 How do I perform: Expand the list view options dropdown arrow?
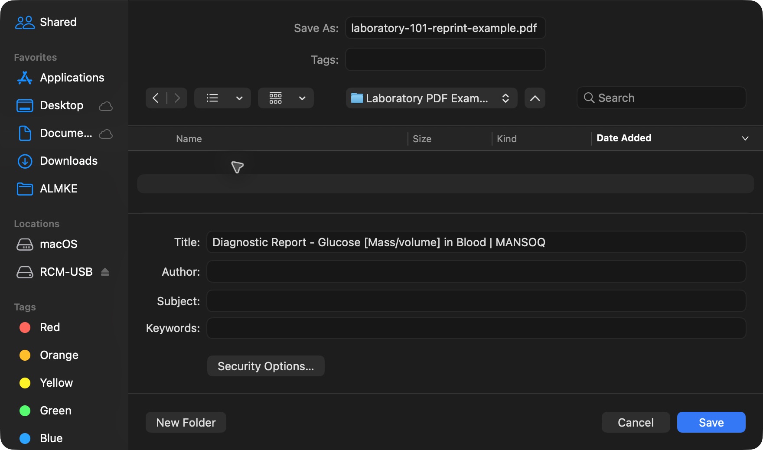[239, 98]
